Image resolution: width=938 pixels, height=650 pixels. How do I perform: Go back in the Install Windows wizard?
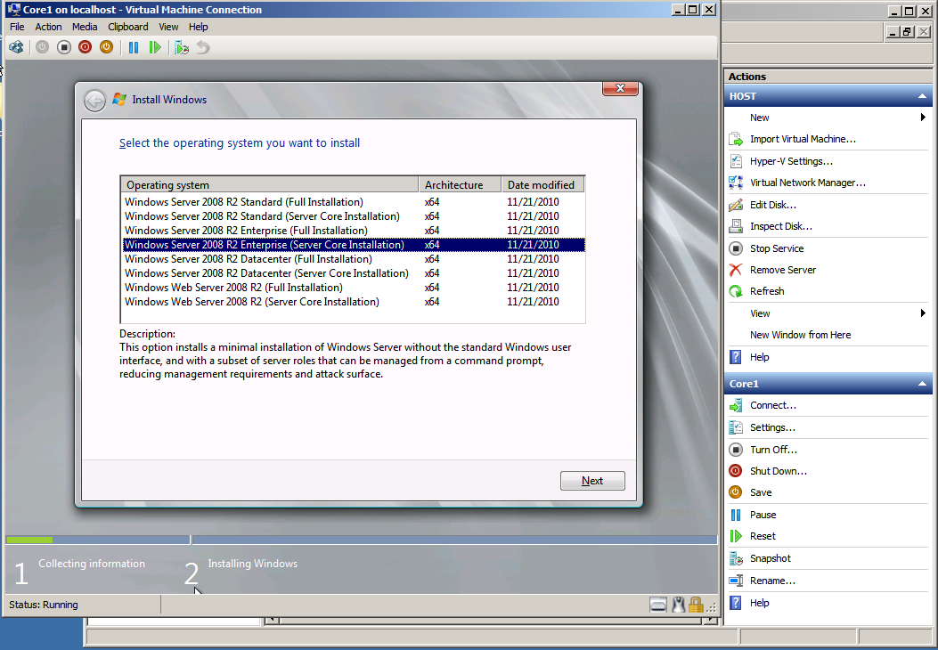pyautogui.click(x=94, y=101)
